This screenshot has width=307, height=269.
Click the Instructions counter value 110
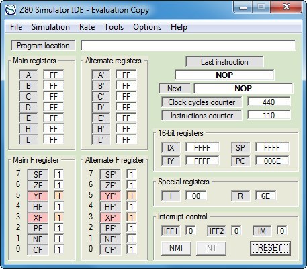click(269, 116)
